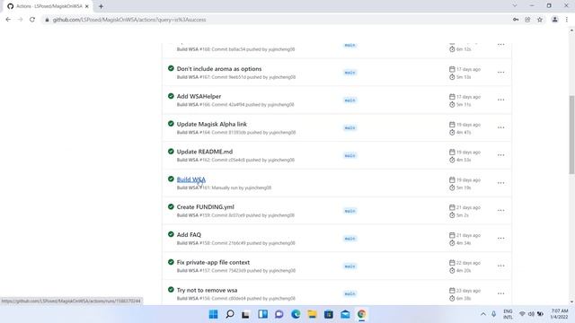Click main branch label on 'Add WSAHelper' row
Viewport: 575px width, 323px height.
(x=349, y=100)
